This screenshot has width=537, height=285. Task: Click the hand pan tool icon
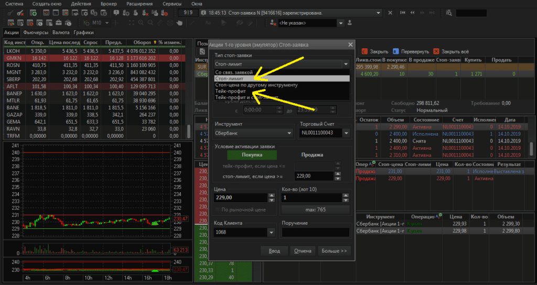pyautogui.click(x=179, y=23)
